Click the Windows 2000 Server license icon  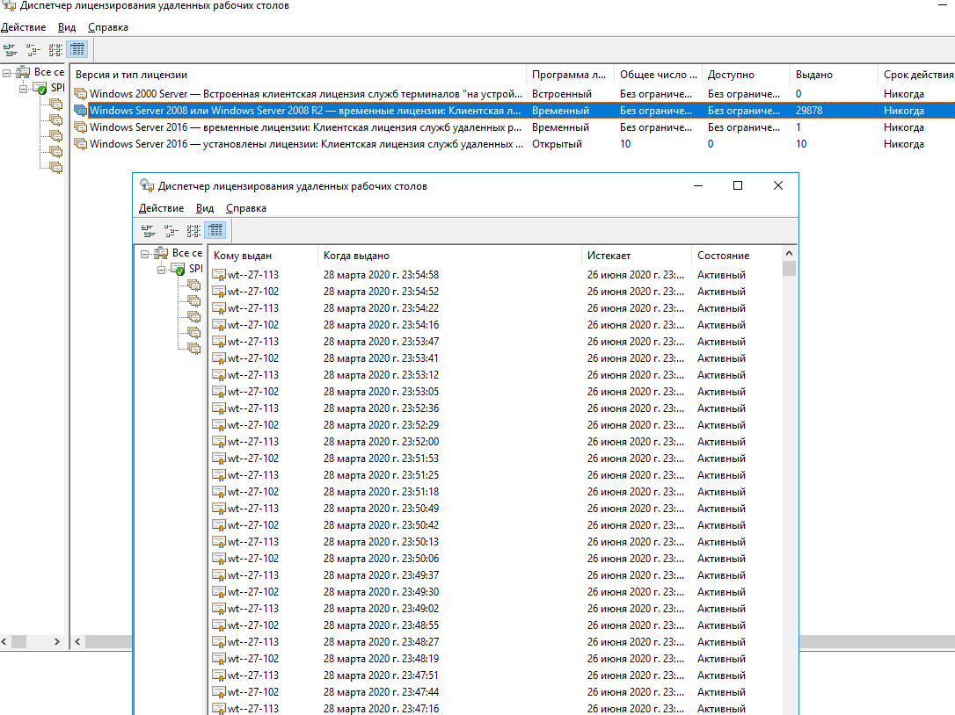coord(81,94)
